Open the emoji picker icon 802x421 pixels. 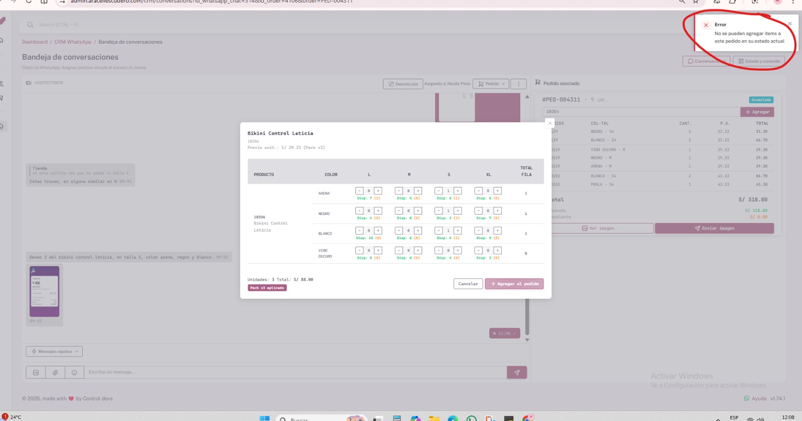pos(74,372)
